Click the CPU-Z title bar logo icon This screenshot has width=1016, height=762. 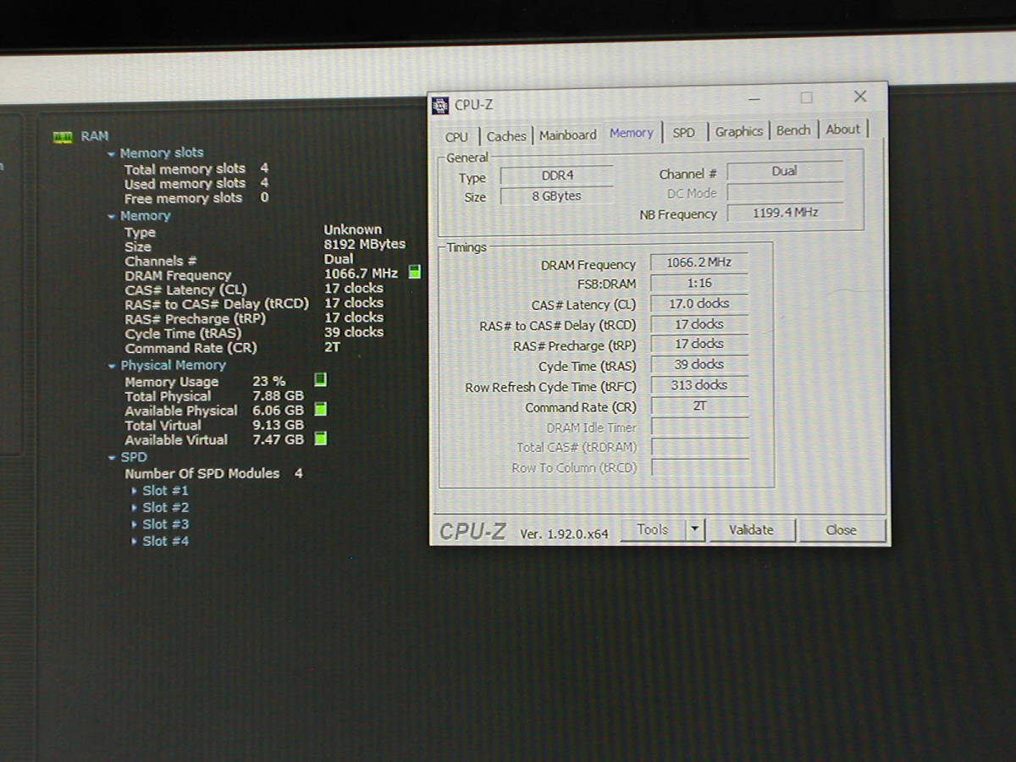pyautogui.click(x=440, y=105)
